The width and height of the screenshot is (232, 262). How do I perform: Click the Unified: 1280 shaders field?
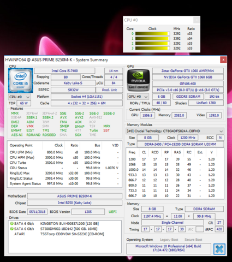click(206, 103)
